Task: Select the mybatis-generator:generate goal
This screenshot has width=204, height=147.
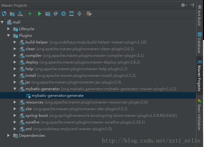Action: click(57, 96)
